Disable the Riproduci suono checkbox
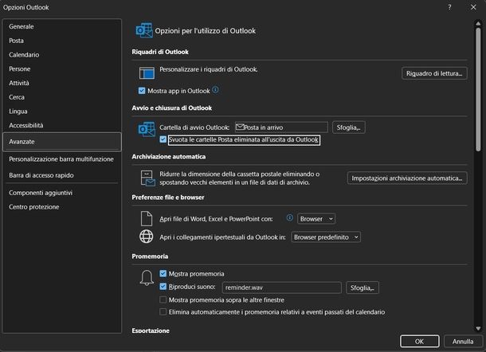Viewport: 486px width, 352px height. pos(163,287)
